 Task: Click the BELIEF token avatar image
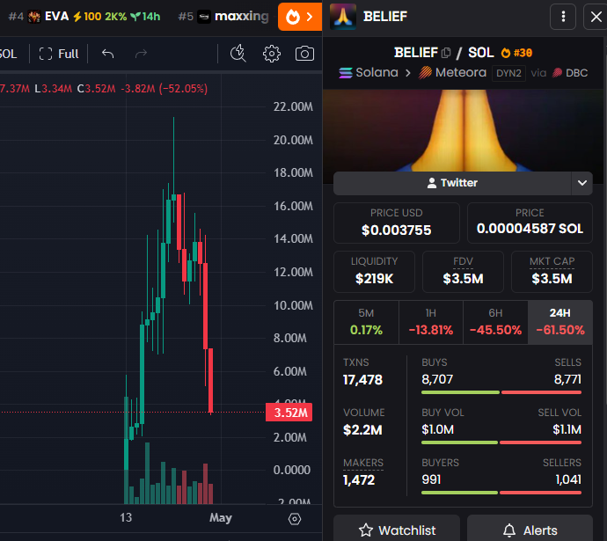343,17
